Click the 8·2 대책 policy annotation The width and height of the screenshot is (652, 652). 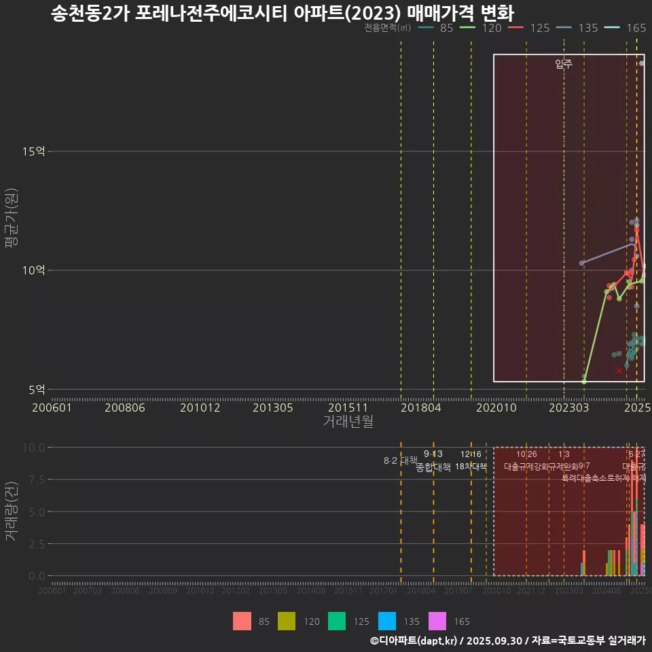[x=400, y=460]
